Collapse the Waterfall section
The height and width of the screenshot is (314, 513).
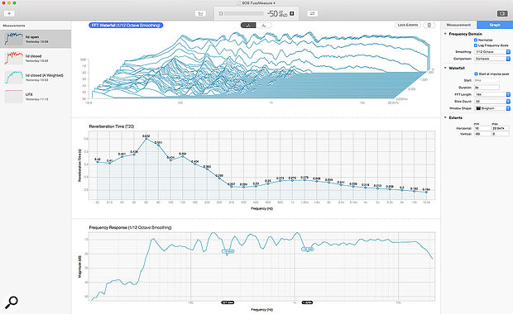(x=445, y=68)
